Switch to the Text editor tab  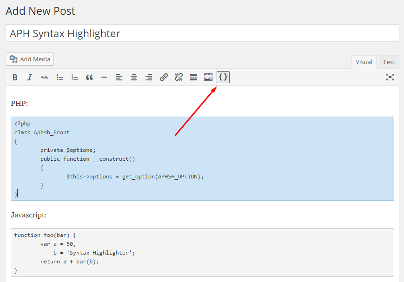point(389,62)
